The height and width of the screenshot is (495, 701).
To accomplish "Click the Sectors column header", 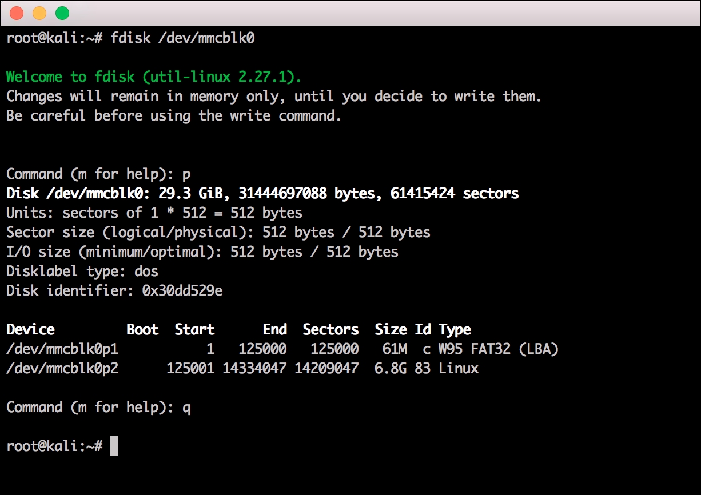I will coord(330,329).
